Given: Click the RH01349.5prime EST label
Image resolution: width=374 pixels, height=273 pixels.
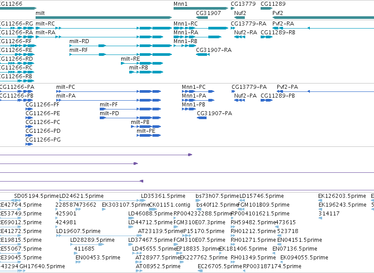Looking at the screenshot, I should 253,258.
